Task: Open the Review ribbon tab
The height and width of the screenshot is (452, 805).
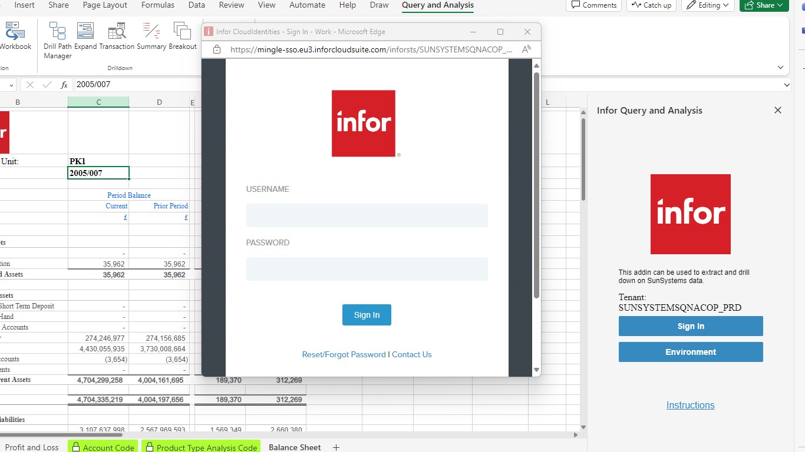Action: point(232,5)
